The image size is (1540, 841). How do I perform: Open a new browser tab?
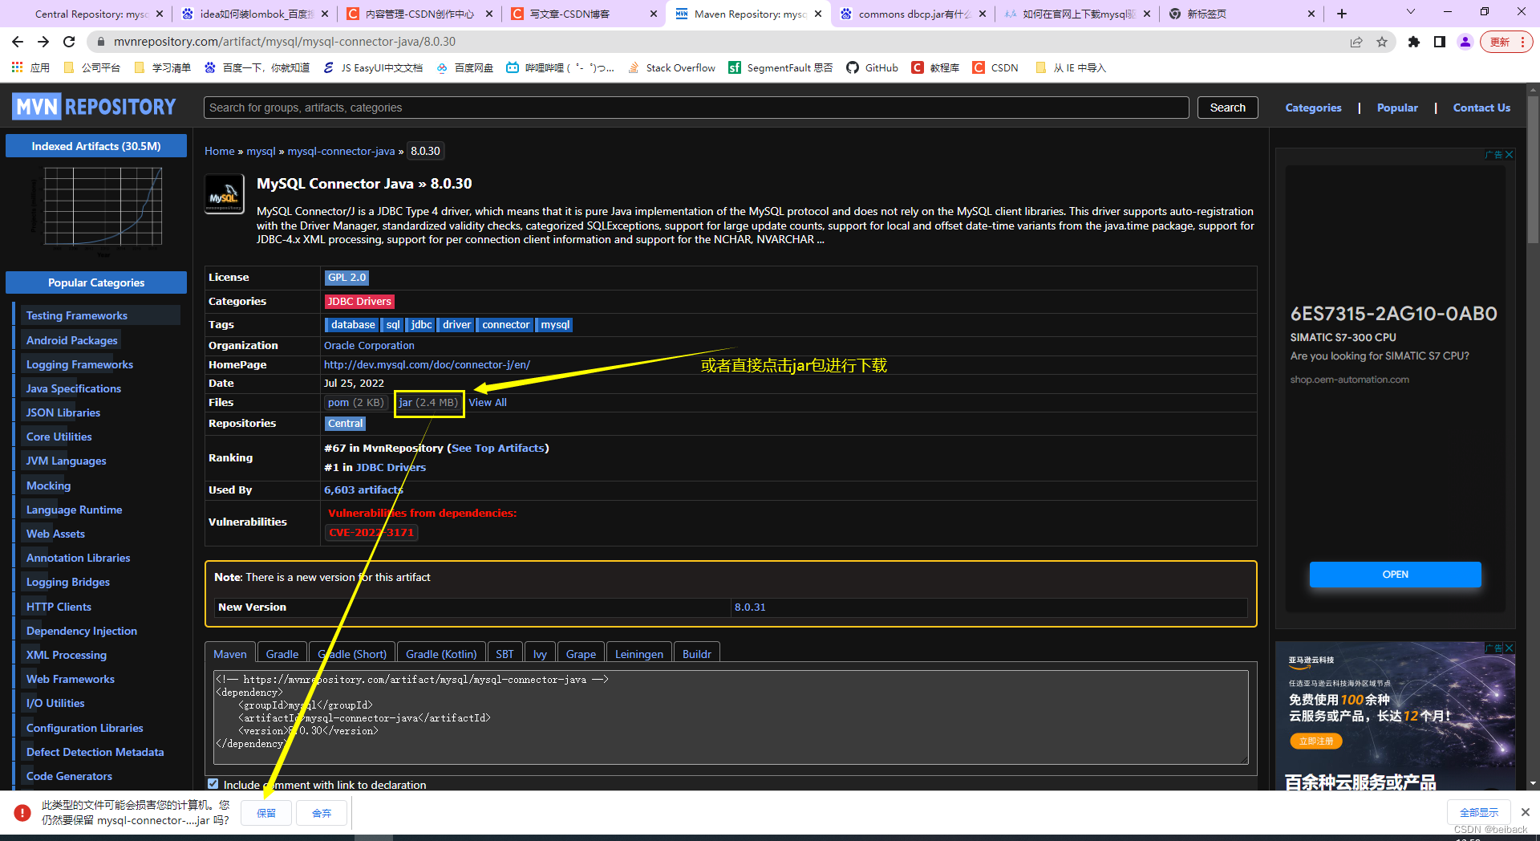click(1342, 14)
